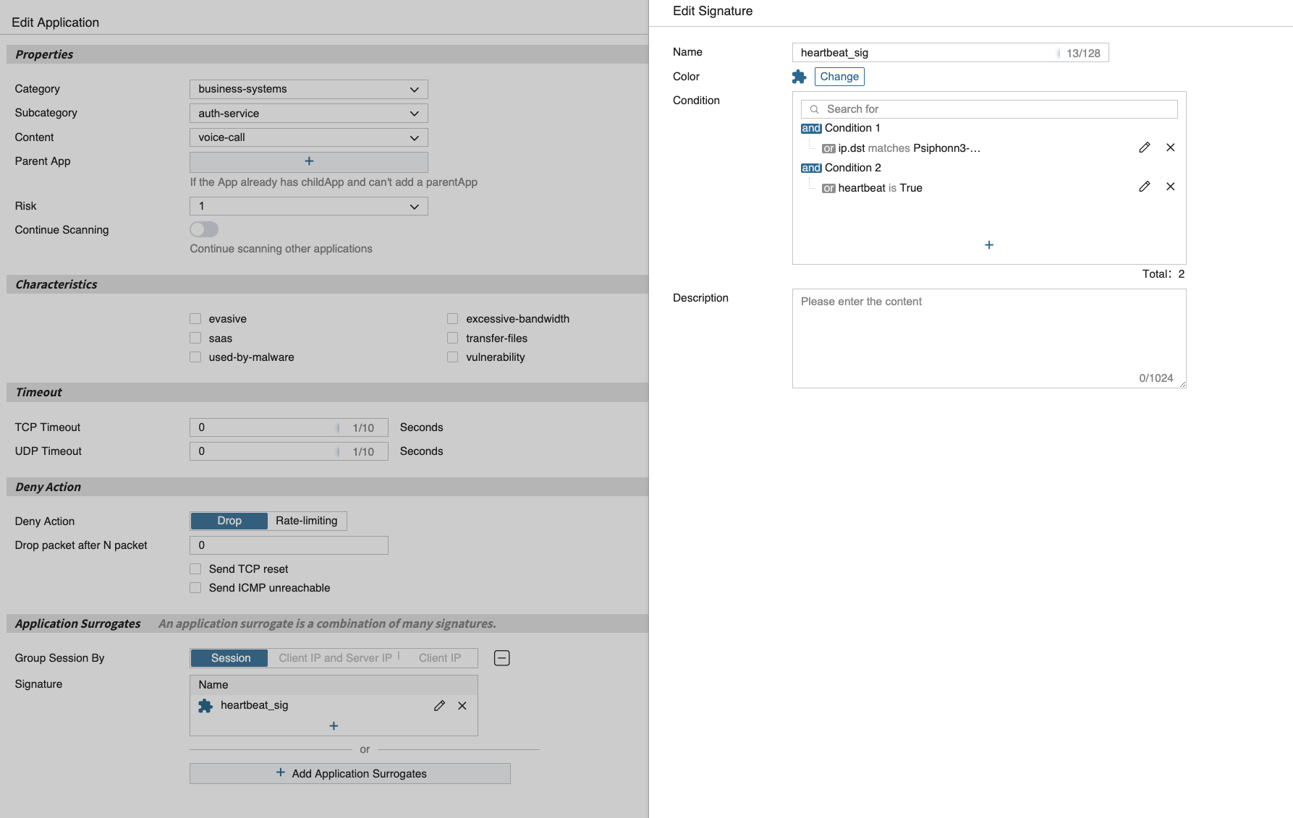This screenshot has width=1293, height=818.
Task: Add a Parent App with plus
Action: 308,161
